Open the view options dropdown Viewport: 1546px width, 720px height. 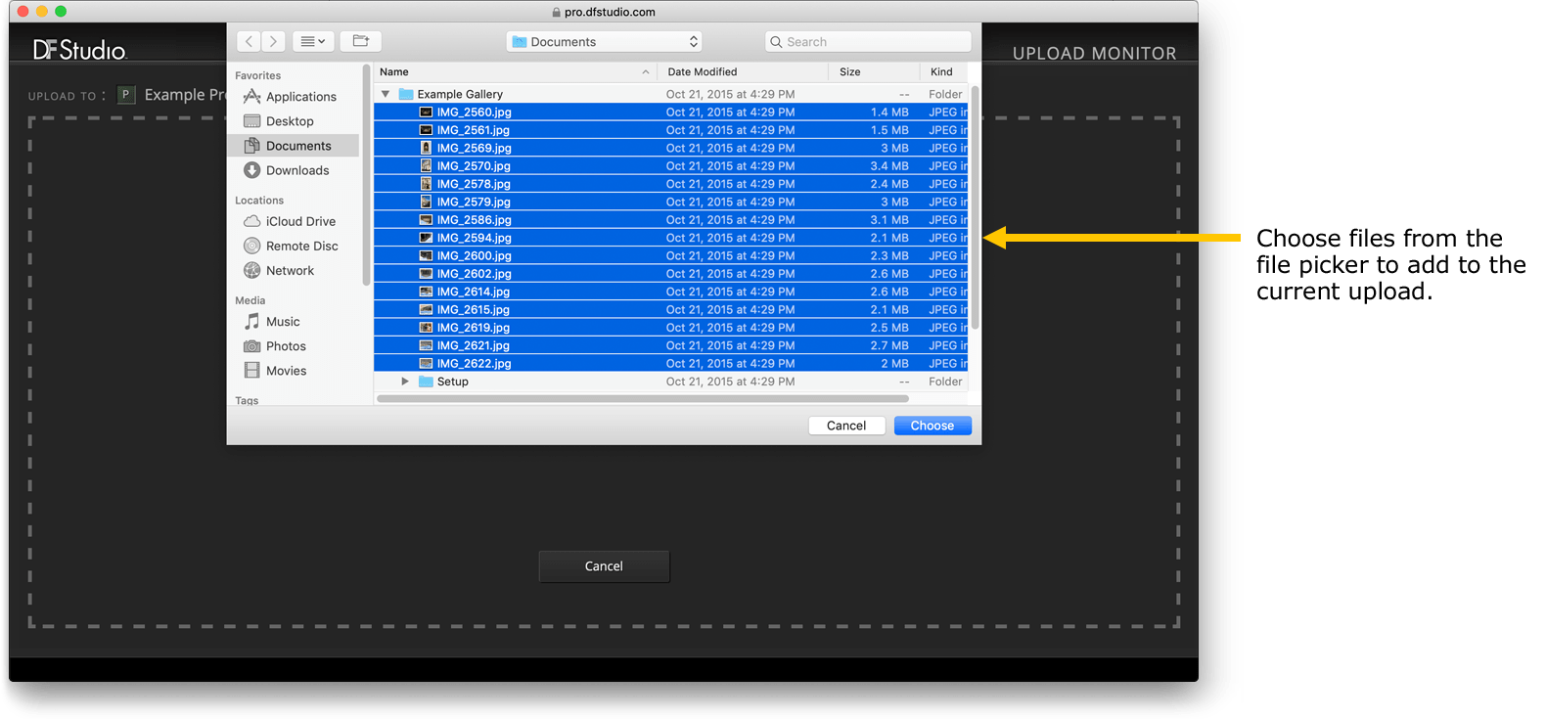(313, 41)
